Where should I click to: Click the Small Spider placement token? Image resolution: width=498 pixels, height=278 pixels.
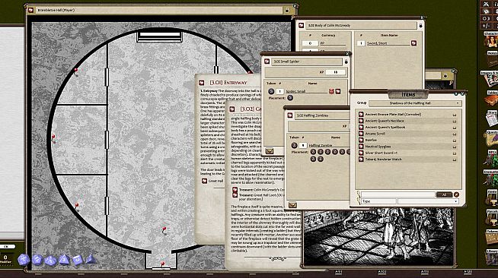pos(290,98)
